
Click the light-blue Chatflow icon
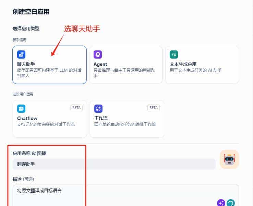[x=21, y=109]
